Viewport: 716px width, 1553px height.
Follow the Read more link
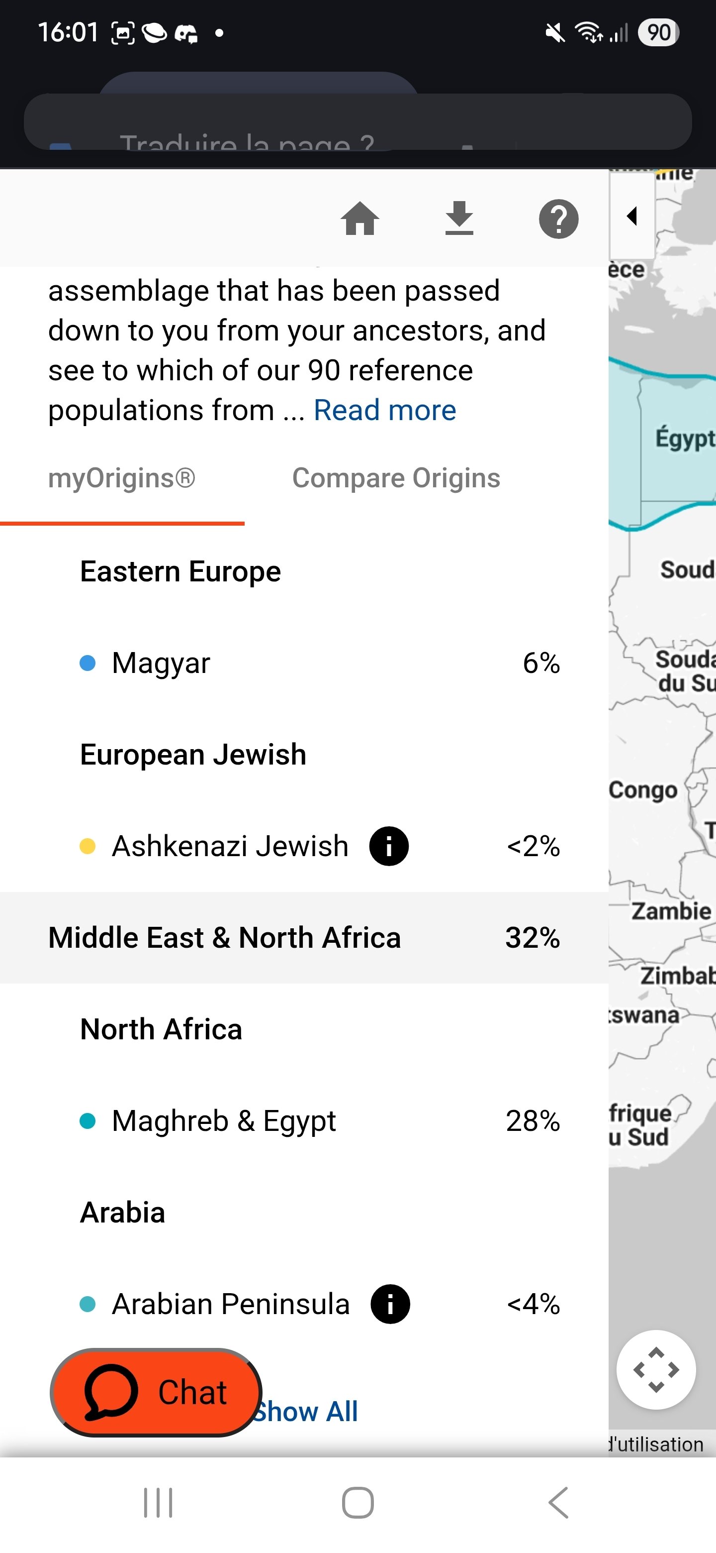[x=385, y=410]
